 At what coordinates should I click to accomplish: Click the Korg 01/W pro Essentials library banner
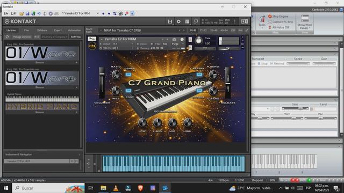point(42,53)
